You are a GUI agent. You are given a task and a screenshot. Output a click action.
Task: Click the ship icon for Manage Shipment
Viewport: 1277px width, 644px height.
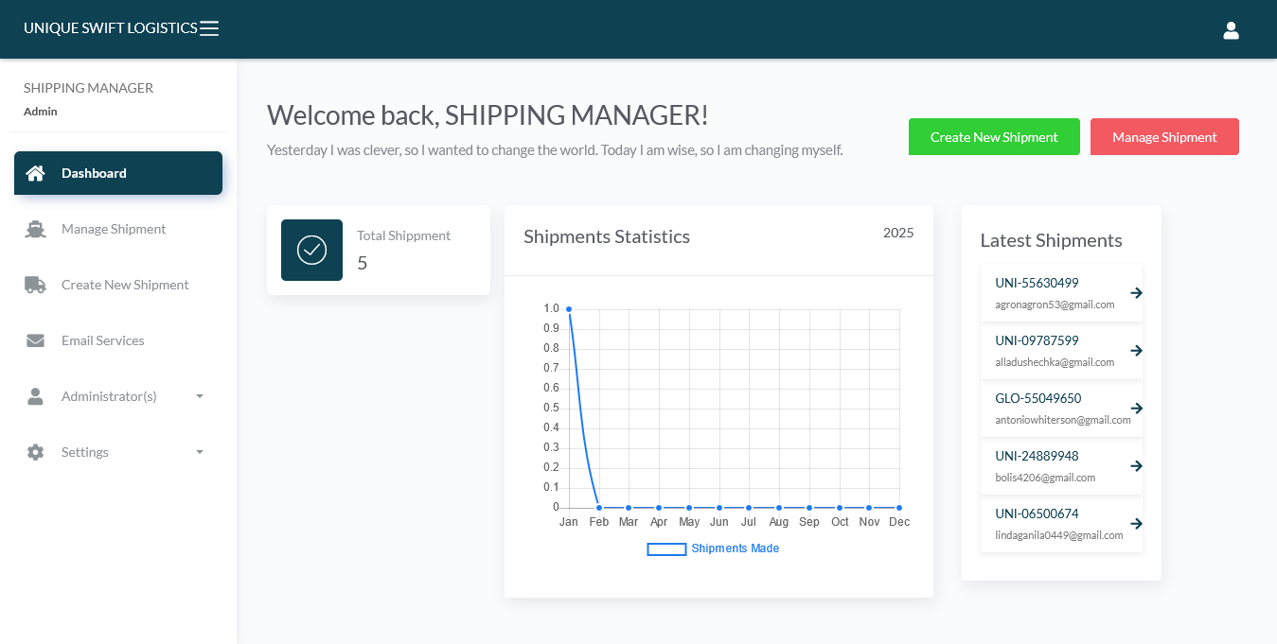pyautogui.click(x=35, y=229)
